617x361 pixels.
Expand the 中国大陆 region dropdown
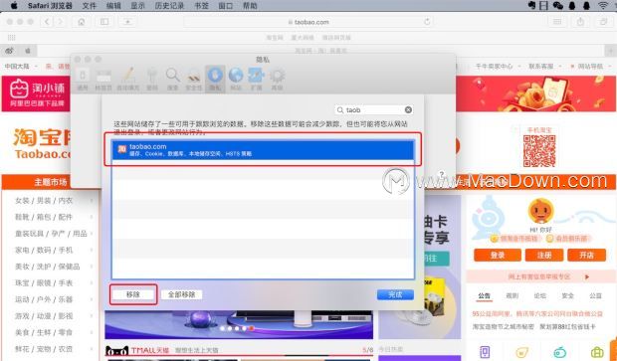pos(21,66)
